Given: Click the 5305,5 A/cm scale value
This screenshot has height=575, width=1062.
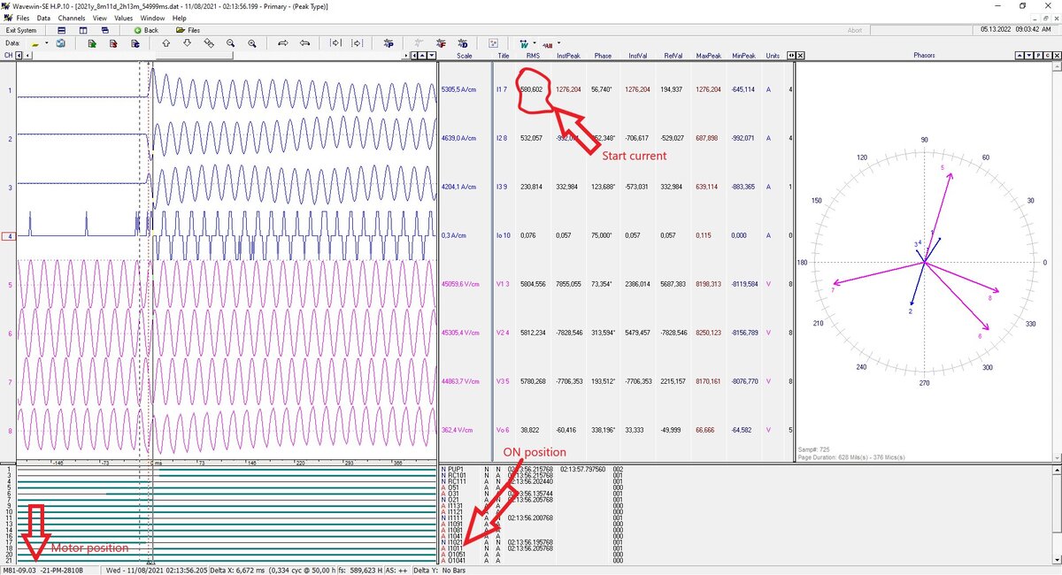Looking at the screenshot, I should pyautogui.click(x=459, y=90).
